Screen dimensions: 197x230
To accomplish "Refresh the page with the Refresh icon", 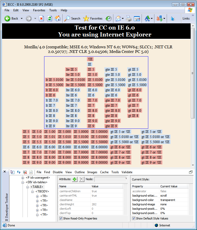I will pyautogui.click(x=50, y=19).
